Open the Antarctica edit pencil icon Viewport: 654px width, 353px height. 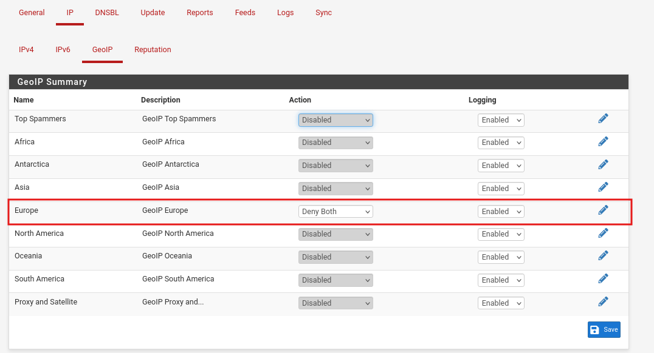point(603,164)
